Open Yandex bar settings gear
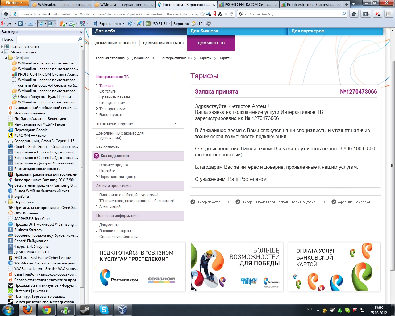This screenshot has width=395, height=316. click(209, 23)
